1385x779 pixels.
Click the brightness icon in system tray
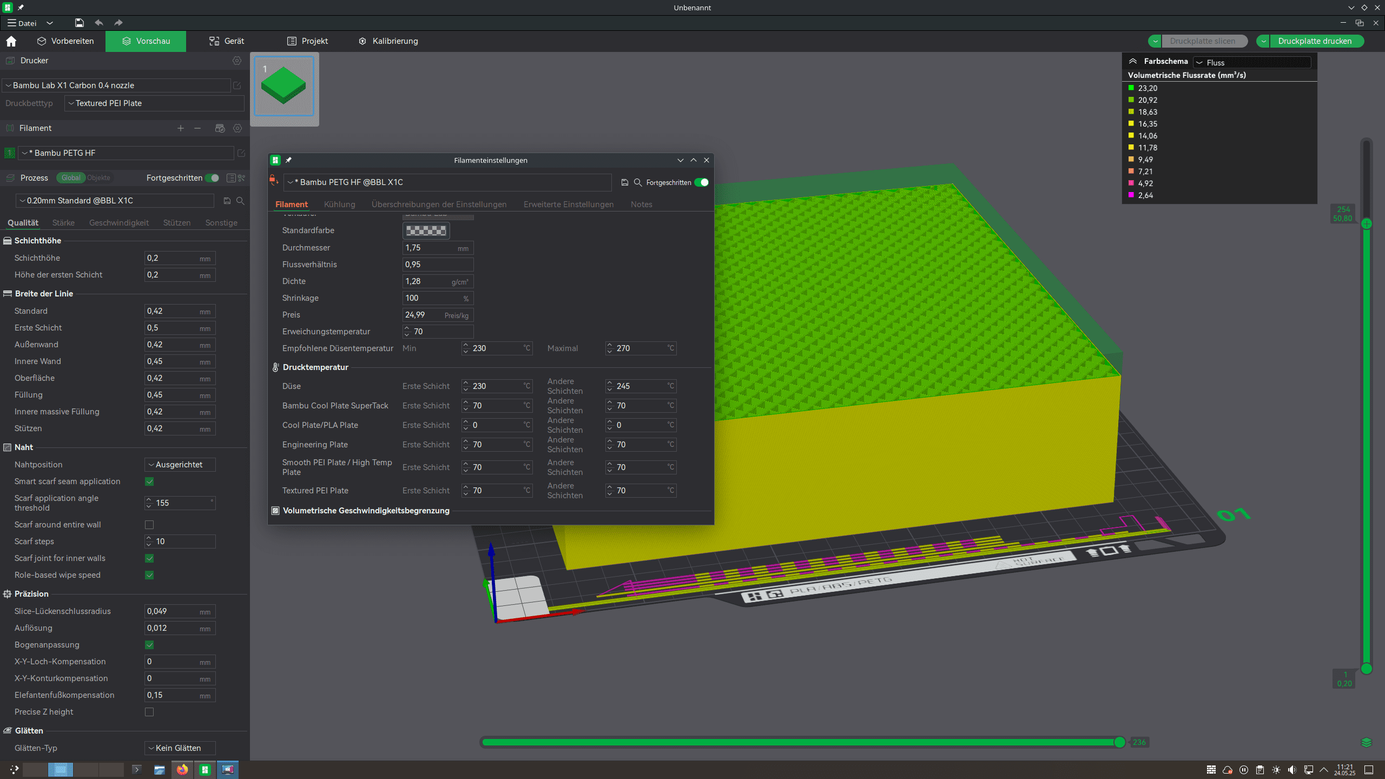[1276, 769]
